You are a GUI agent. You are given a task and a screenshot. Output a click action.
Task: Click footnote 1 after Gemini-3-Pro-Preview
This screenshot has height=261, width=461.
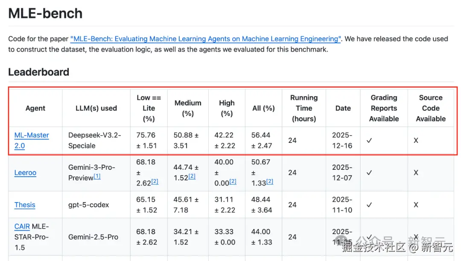pyautogui.click(x=97, y=176)
